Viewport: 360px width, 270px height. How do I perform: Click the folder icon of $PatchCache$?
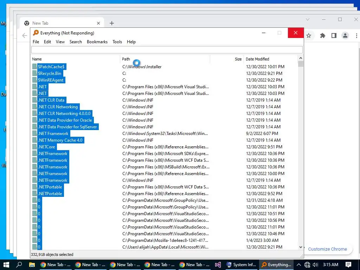[34, 67]
